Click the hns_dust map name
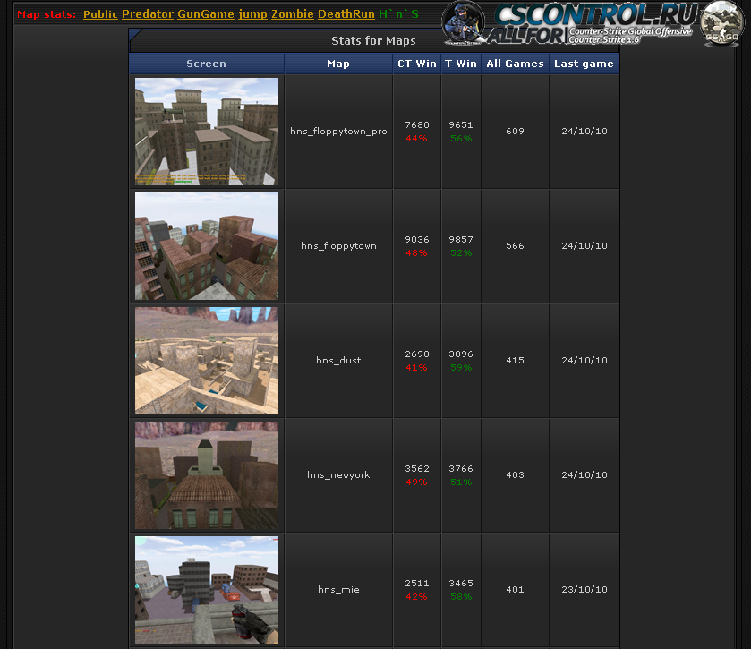 [338, 361]
